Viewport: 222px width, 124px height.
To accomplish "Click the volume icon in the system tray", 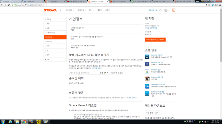I will (208, 122).
